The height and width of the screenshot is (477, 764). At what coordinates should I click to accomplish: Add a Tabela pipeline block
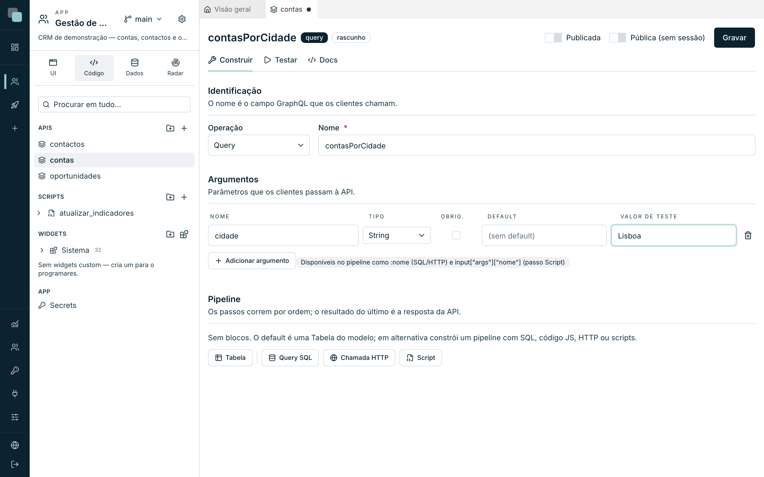(x=230, y=357)
